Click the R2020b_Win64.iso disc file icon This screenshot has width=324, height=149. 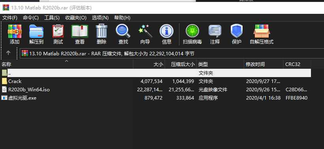[x=4, y=89]
